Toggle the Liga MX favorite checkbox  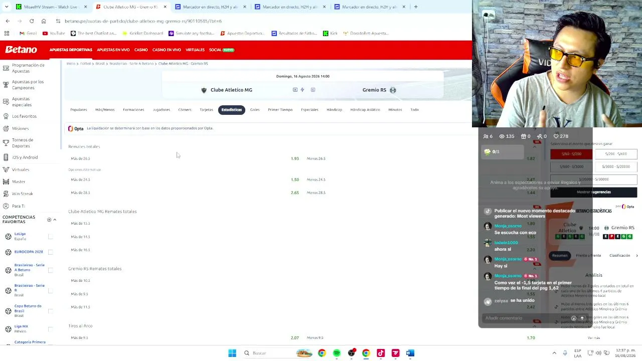click(50, 329)
